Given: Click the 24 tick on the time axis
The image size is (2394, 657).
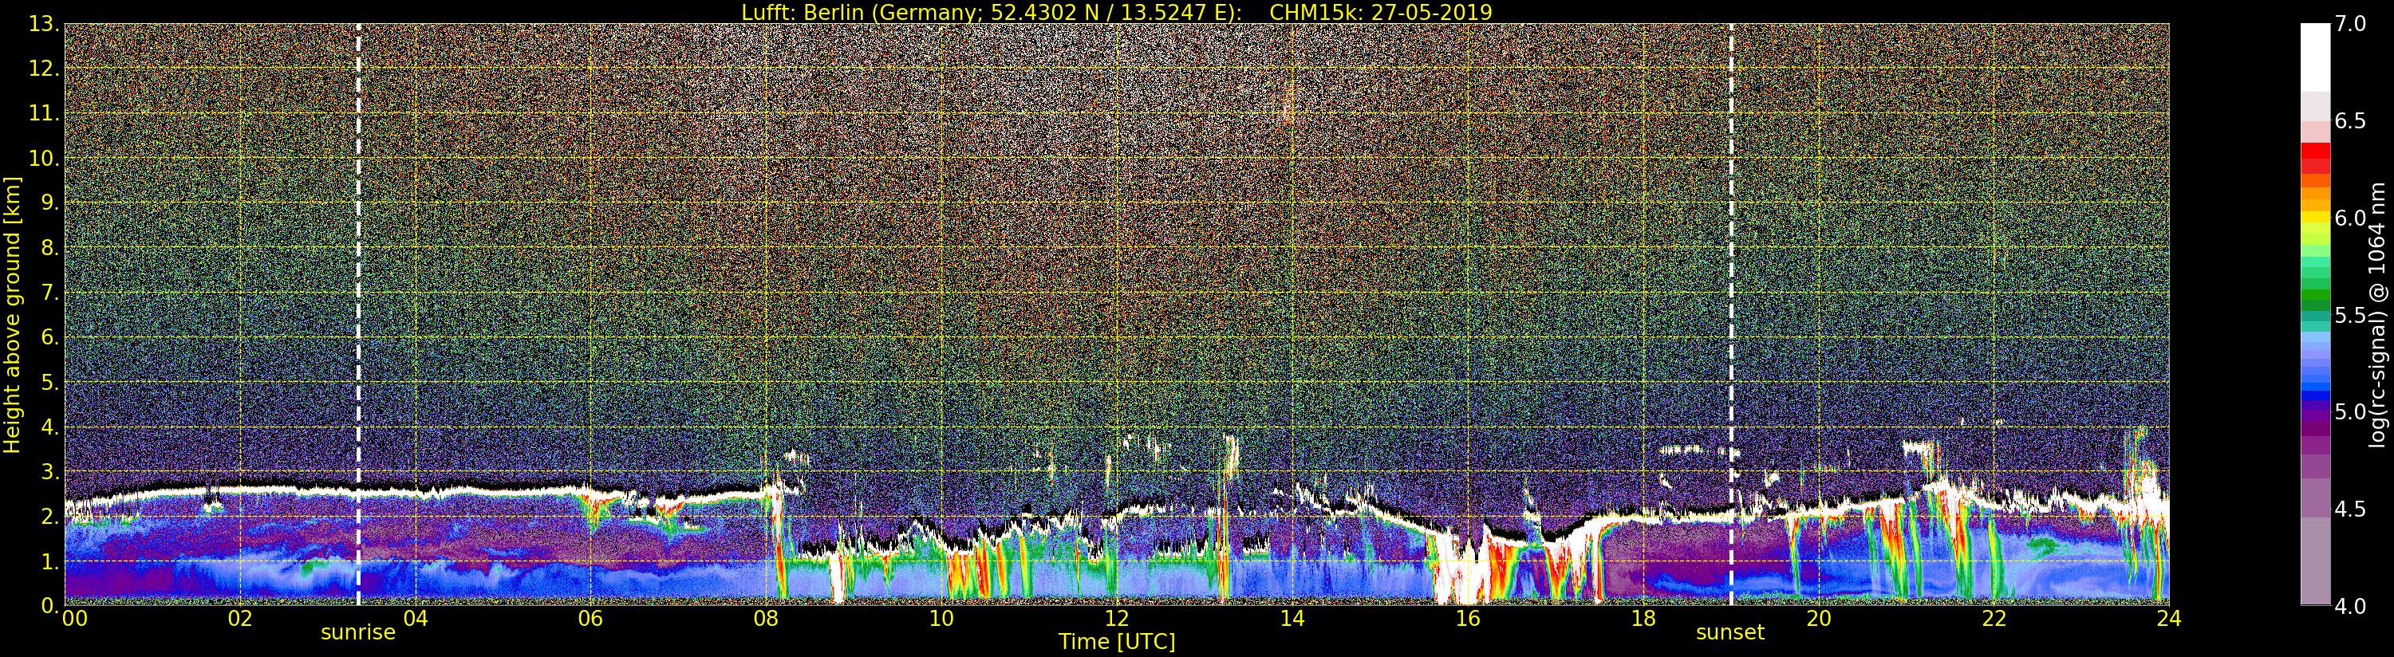Looking at the screenshot, I should (x=2169, y=619).
